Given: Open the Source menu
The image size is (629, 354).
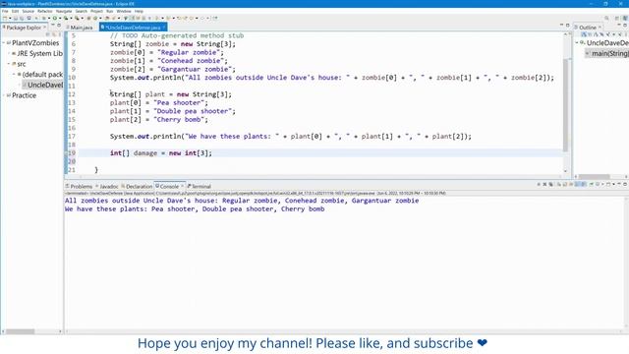Looking at the screenshot, I should coord(29,11).
